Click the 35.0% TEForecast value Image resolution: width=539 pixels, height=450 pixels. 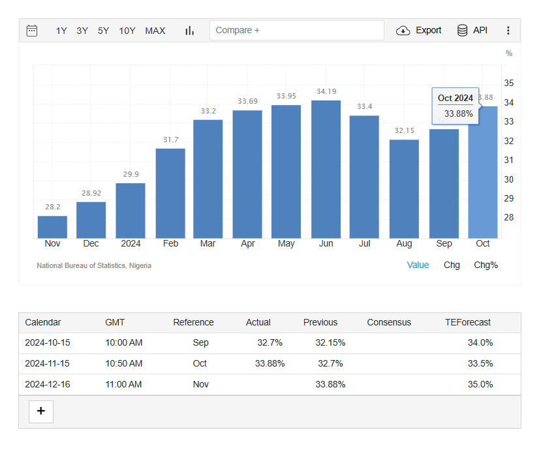coord(480,384)
